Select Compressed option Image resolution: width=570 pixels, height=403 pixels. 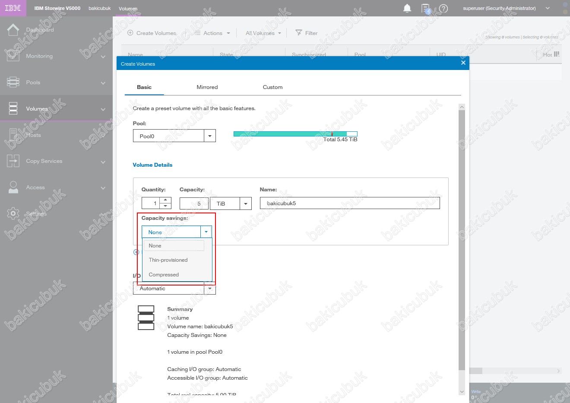coord(164,275)
